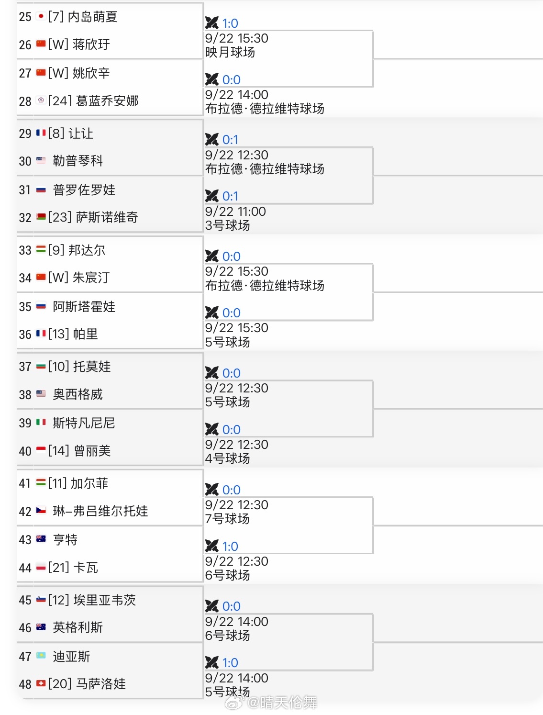Select player 萨斯诺维奇 seeded 23

click(93, 217)
